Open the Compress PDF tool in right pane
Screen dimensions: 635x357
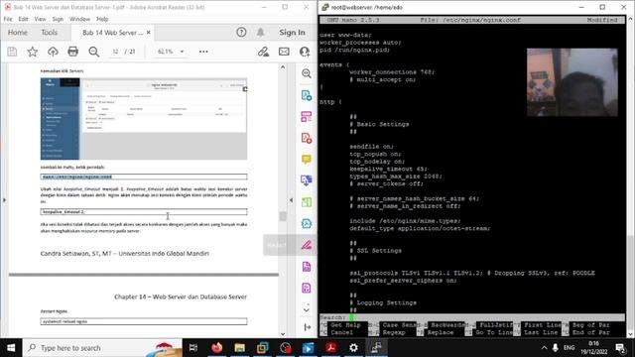(307, 288)
